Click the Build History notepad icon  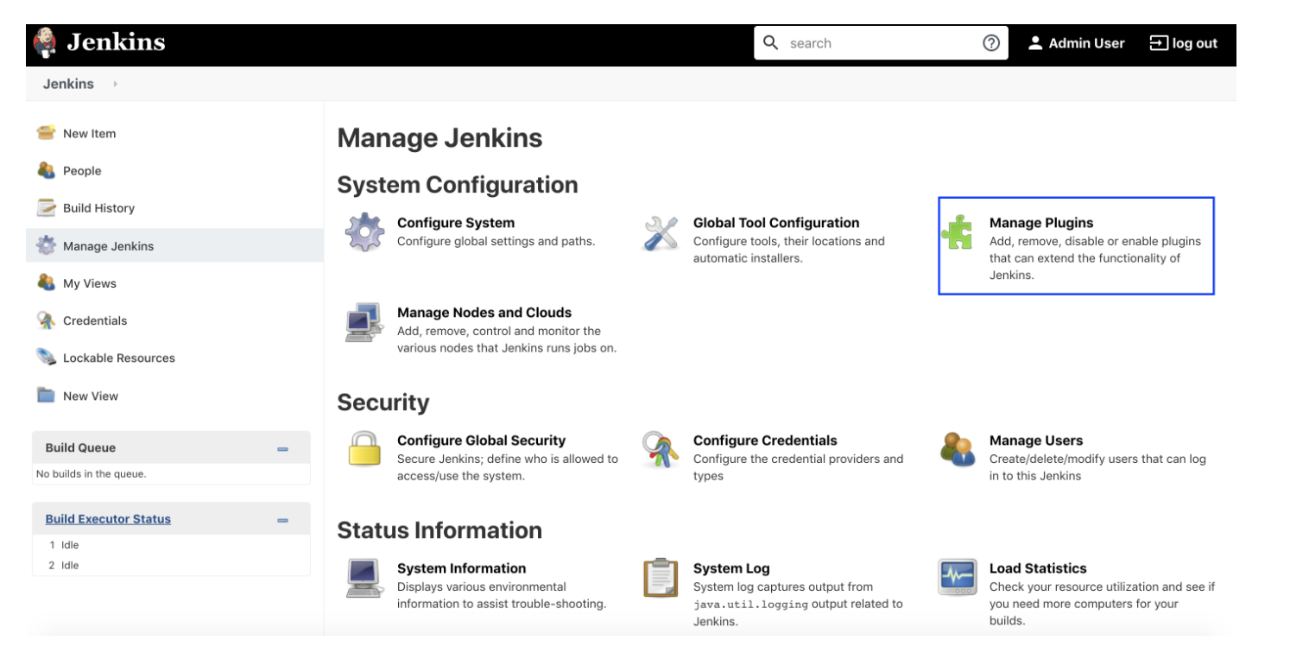(x=46, y=207)
